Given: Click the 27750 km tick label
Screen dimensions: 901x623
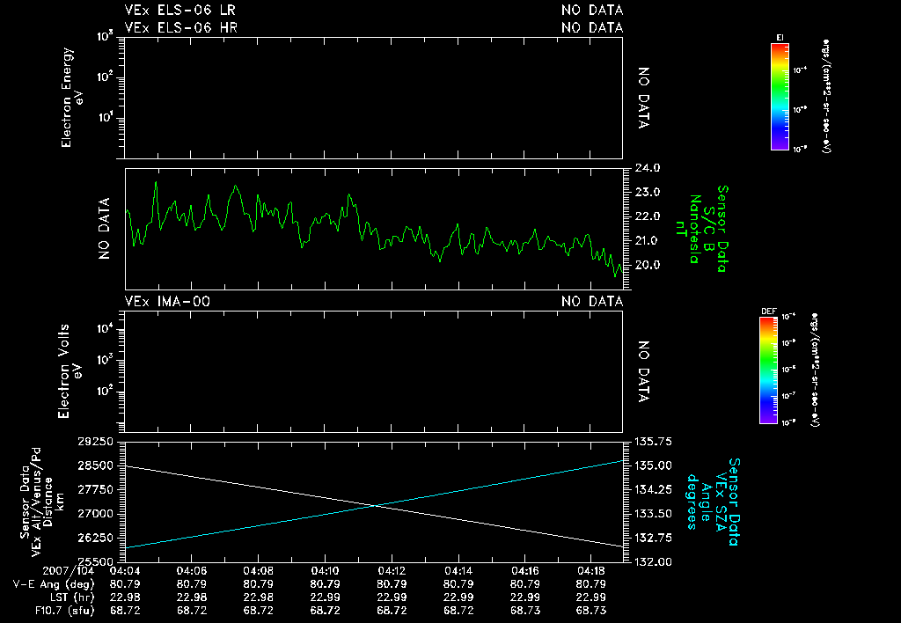Looking at the screenshot, I should coord(95,489).
